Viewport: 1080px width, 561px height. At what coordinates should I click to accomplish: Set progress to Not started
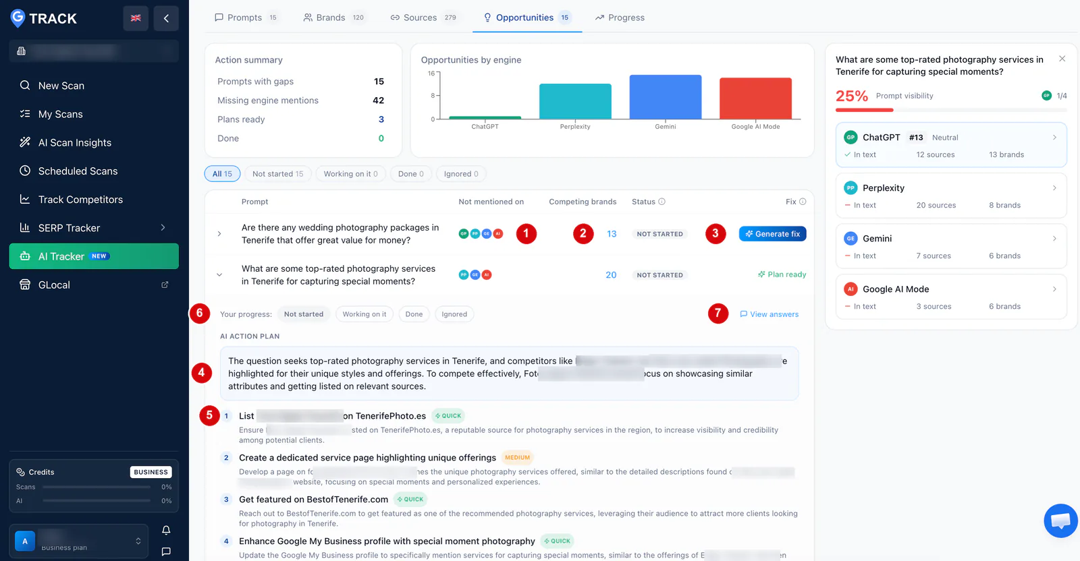[304, 314]
